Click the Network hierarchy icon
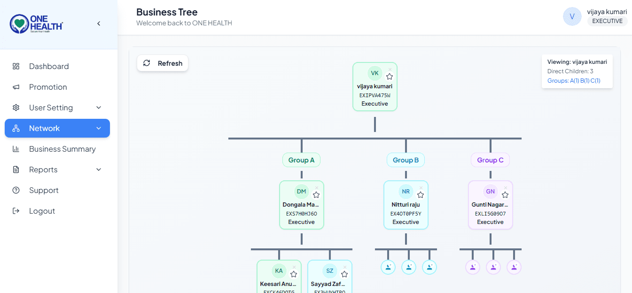This screenshot has height=293, width=632. (x=16, y=128)
